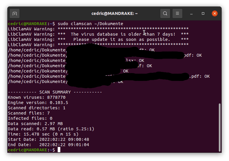Click the 'Start Date' line
The height and width of the screenshot is (161, 229).
48,139
